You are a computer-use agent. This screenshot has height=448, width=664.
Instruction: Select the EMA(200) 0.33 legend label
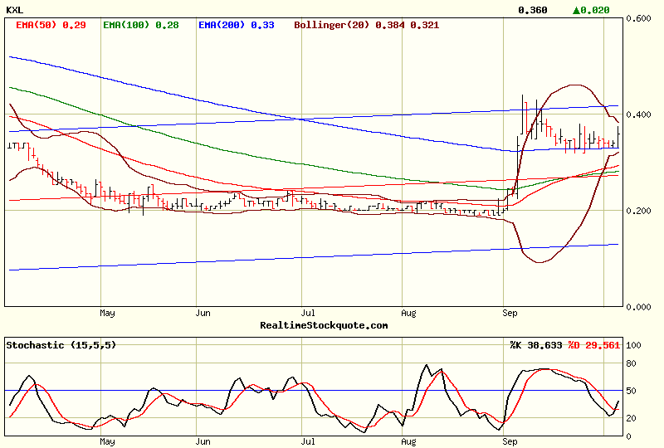237,25
